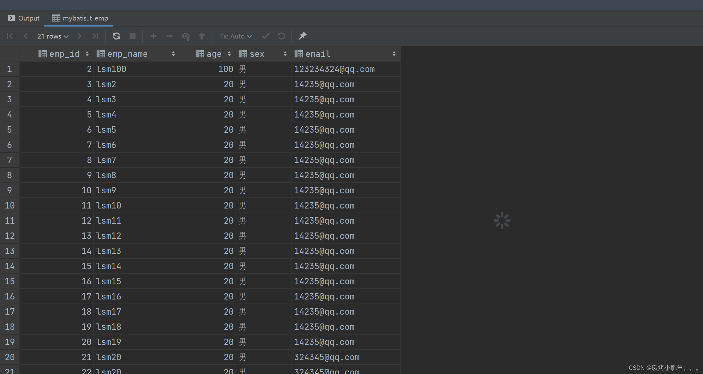
Task: Switch to the Output tab
Action: pos(24,18)
